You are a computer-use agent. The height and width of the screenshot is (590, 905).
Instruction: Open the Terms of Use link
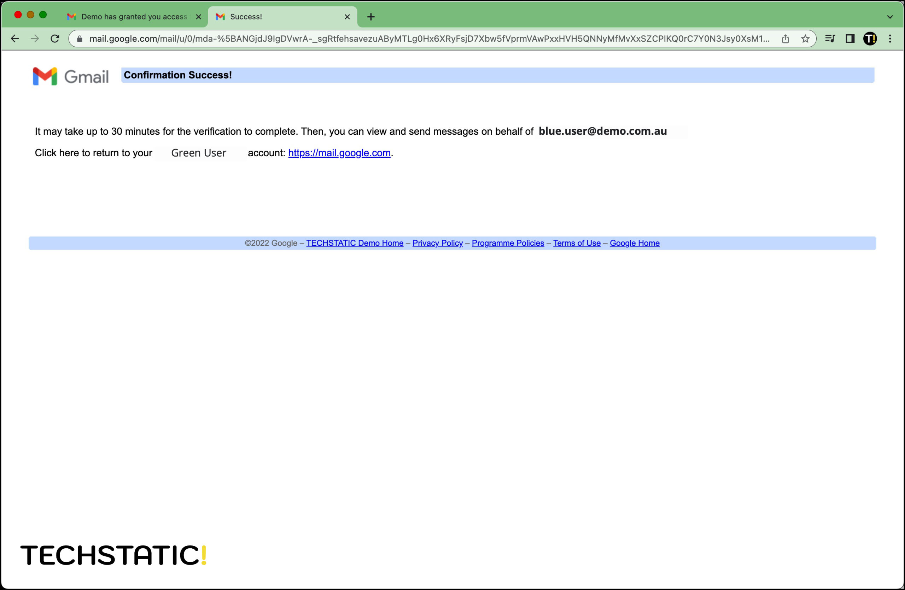577,243
